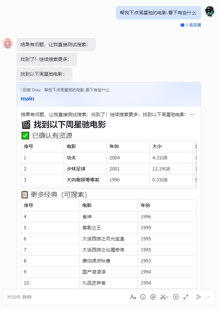Click the '国产凌凌漆' movie cell
The height and width of the screenshot is (309, 219).
point(108,272)
